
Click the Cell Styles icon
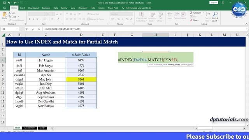pos(160,14)
